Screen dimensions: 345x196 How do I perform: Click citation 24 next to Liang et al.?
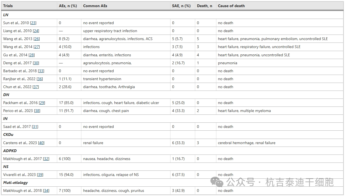[36, 31]
